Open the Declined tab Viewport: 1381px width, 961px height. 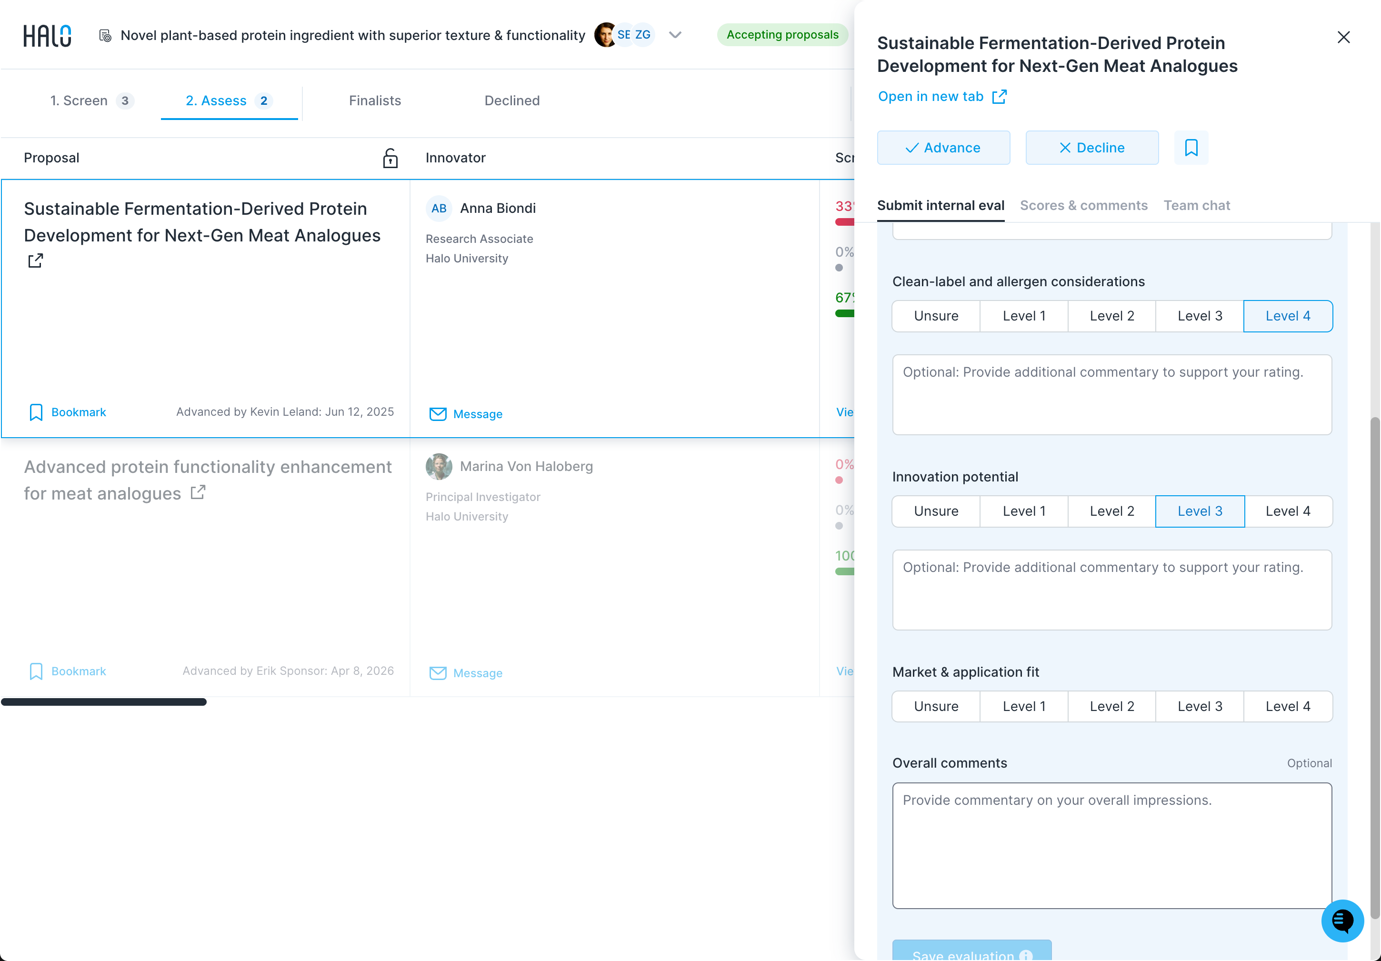coord(512,100)
